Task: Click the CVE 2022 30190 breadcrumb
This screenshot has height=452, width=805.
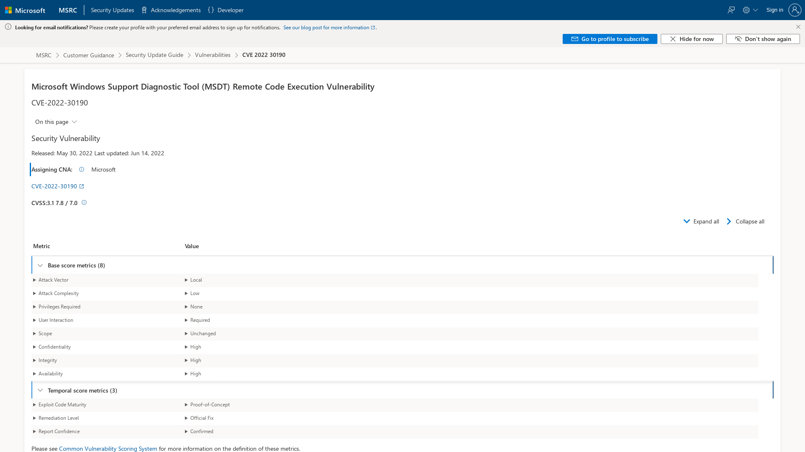Action: pyautogui.click(x=264, y=55)
